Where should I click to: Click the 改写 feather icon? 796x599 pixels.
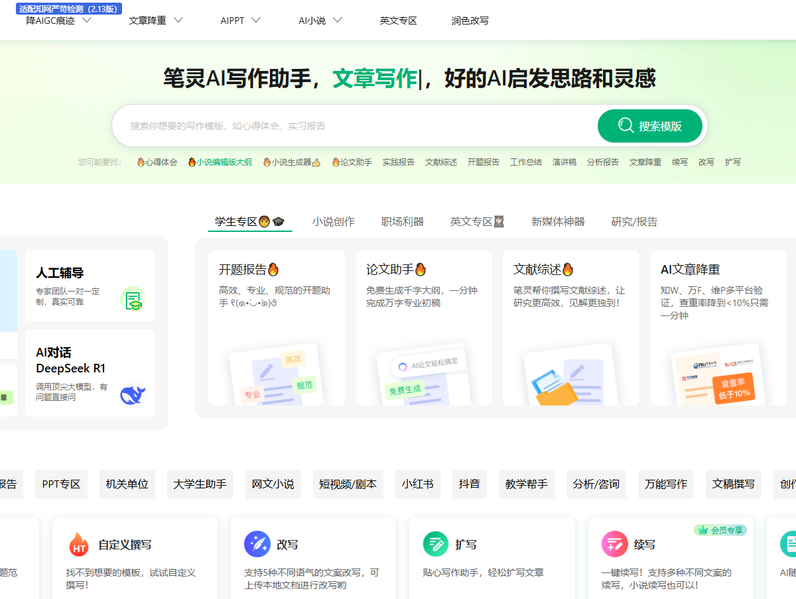[257, 544]
